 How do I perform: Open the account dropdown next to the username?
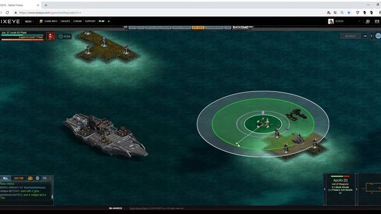[359, 21]
